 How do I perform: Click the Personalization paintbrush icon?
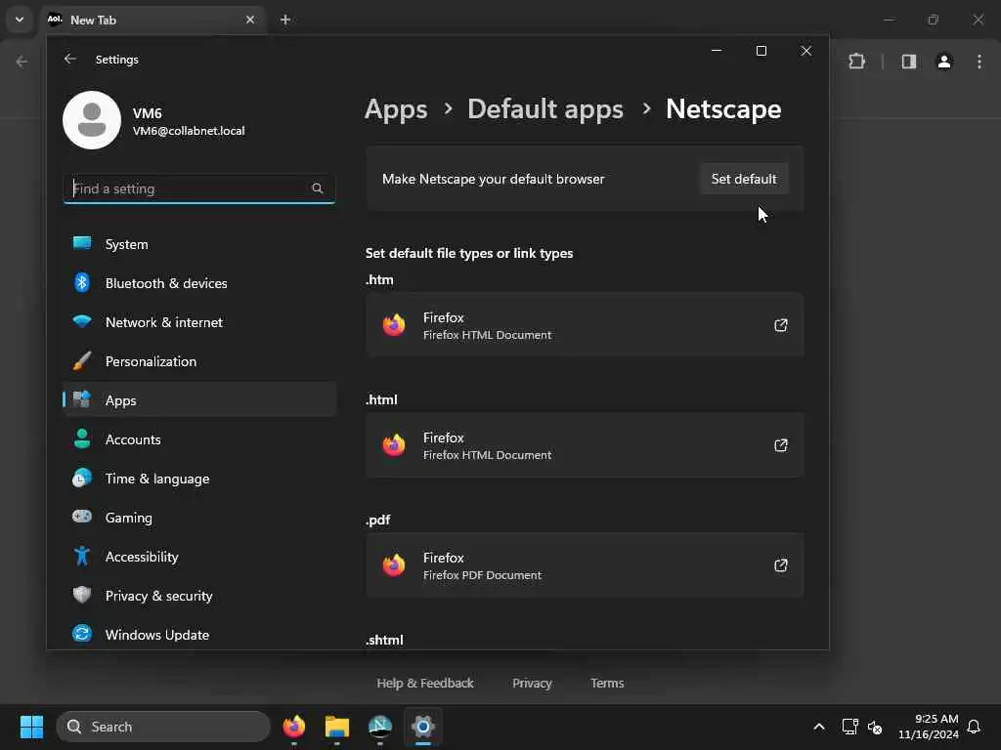pyautogui.click(x=82, y=360)
